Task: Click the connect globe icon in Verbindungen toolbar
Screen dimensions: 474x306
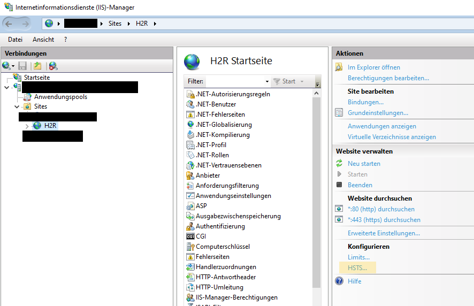Action: 6,66
